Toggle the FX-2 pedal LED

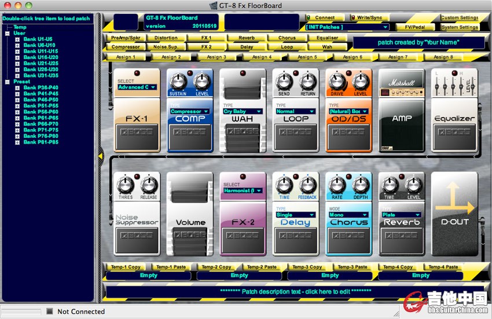point(243,177)
